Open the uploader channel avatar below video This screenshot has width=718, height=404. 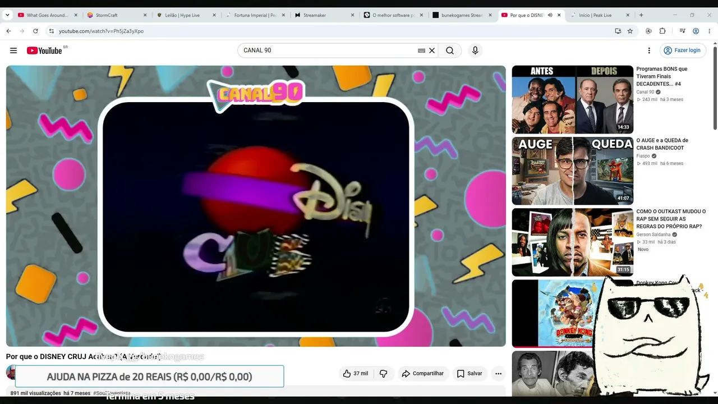coord(11,373)
